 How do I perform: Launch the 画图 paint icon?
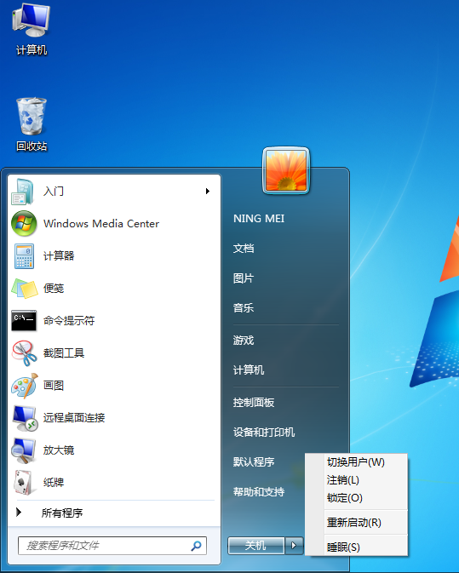24,385
